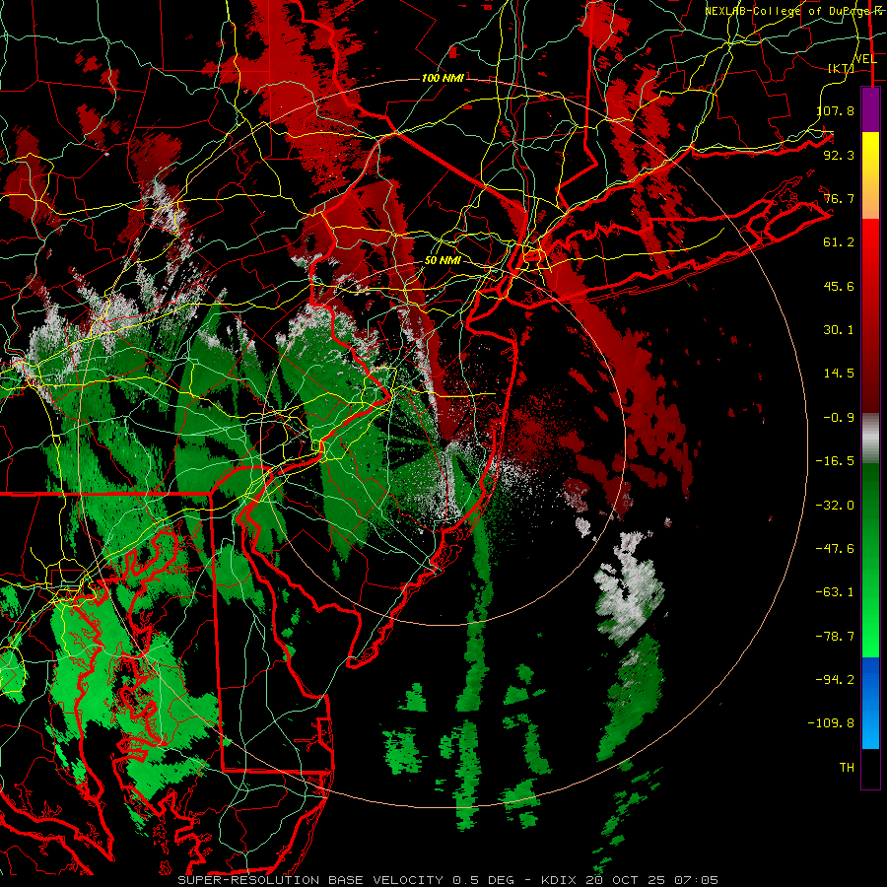Select the -47.6 scale value
887x887 pixels.
click(x=835, y=549)
